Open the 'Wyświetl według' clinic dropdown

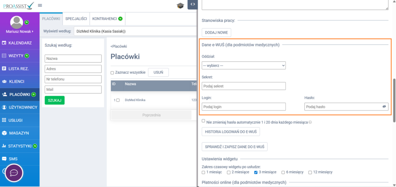click(x=135, y=31)
